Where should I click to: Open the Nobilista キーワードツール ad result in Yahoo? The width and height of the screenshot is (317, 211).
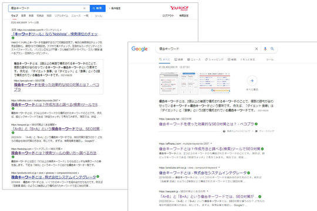[x=55, y=34]
